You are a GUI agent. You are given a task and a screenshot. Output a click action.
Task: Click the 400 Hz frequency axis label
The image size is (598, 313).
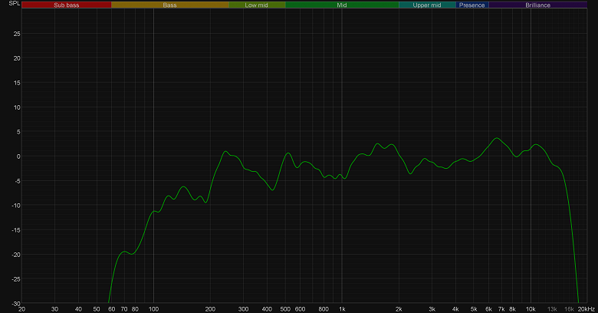(x=267, y=309)
